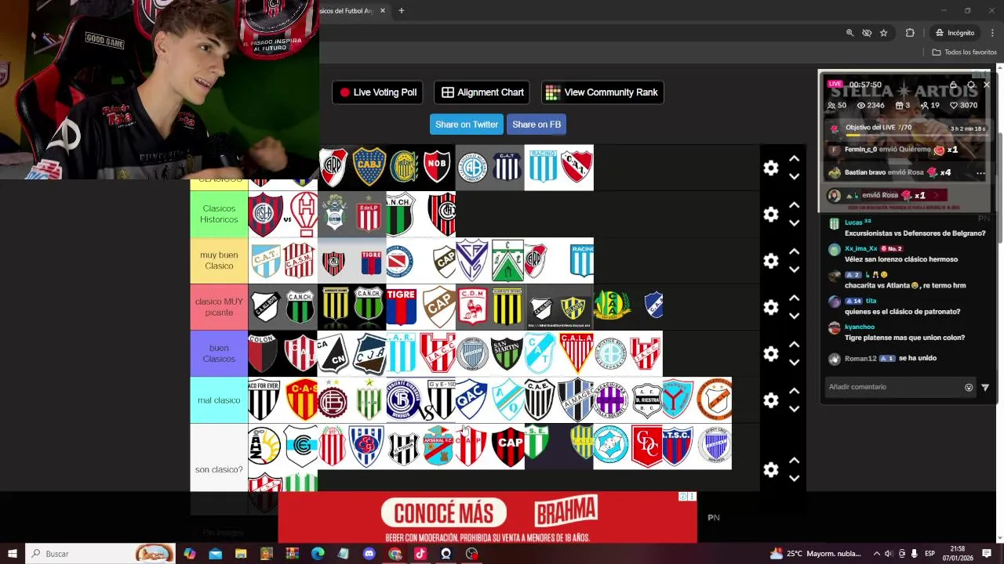Viewport: 1004px width, 564px height.
Task: Click the clasico MUY picante tier label
Action: click(219, 307)
